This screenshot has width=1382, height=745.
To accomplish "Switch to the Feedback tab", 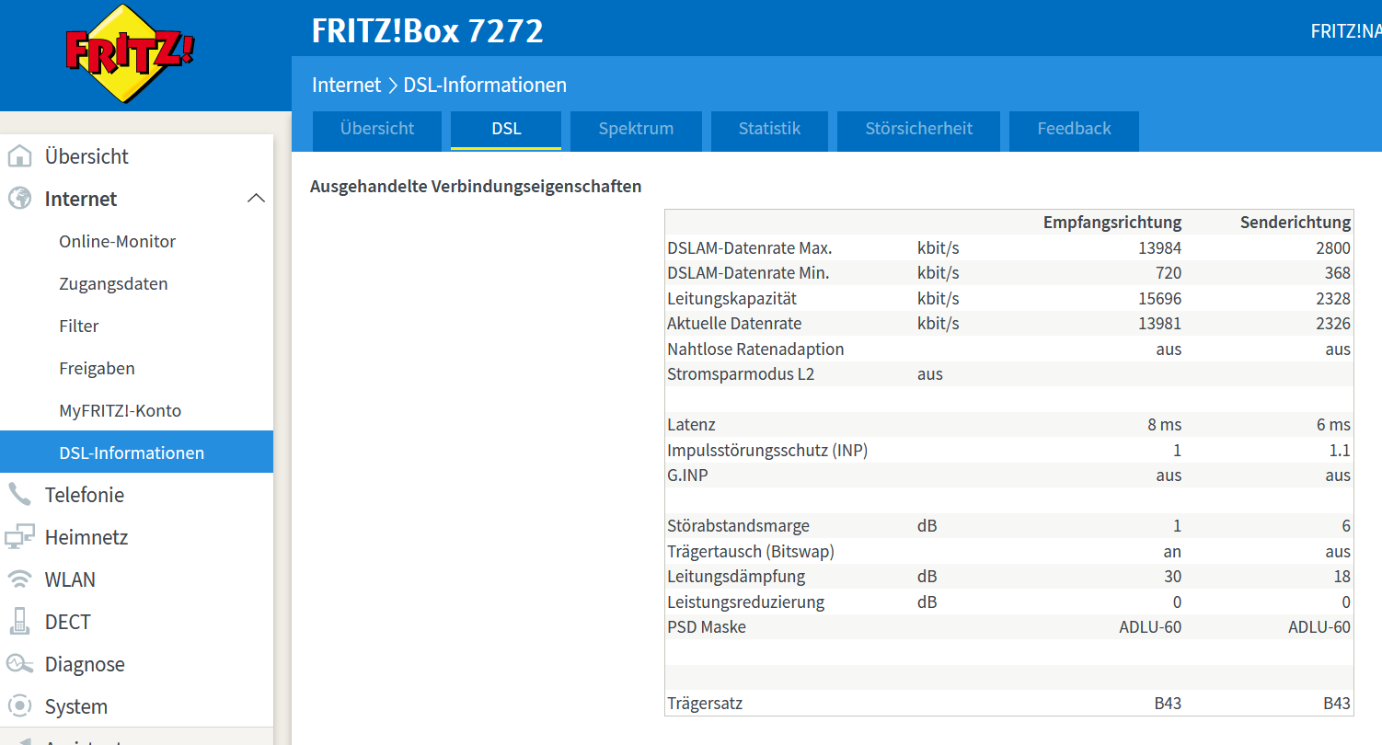I will [1074, 130].
